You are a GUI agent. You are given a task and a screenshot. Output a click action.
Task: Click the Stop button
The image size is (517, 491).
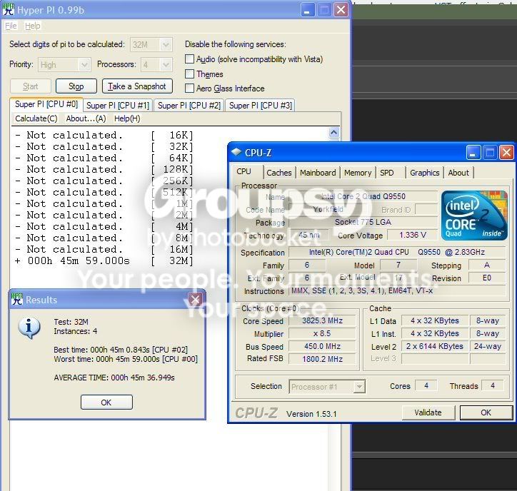click(76, 86)
